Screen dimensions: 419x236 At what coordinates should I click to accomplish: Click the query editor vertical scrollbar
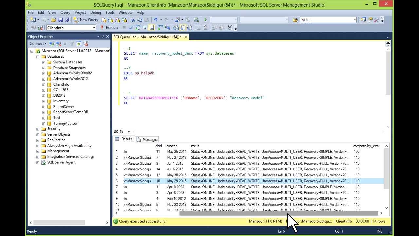coord(388,73)
